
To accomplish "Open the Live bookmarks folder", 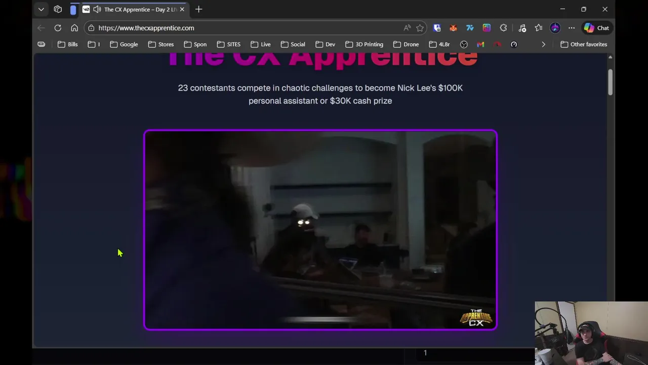I will click(x=261, y=44).
